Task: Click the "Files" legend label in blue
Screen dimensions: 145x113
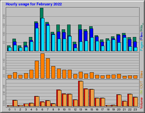Action: point(141,36)
